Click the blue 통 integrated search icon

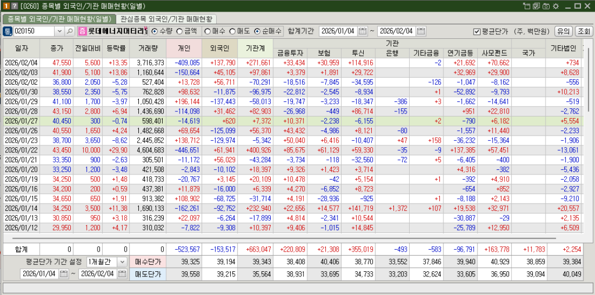click(8, 31)
